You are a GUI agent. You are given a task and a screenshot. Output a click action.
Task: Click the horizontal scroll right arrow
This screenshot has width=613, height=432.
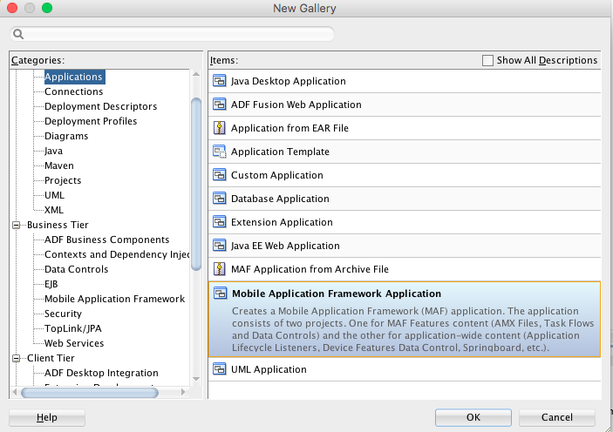183,392
